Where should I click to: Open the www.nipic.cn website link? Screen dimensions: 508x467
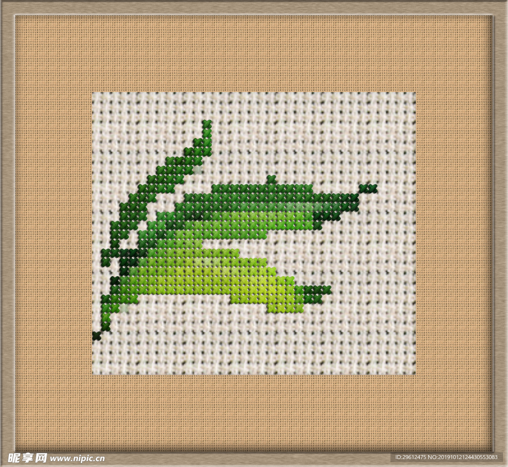77,459
